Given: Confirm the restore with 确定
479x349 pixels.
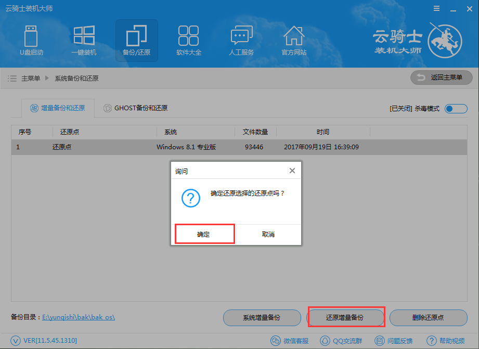Looking at the screenshot, I should 204,235.
